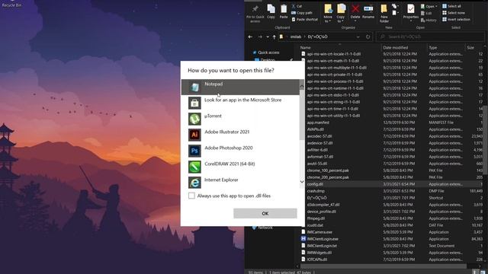Click the Copy icon in Explorer ribbon
488x274 pixels.
click(271, 11)
